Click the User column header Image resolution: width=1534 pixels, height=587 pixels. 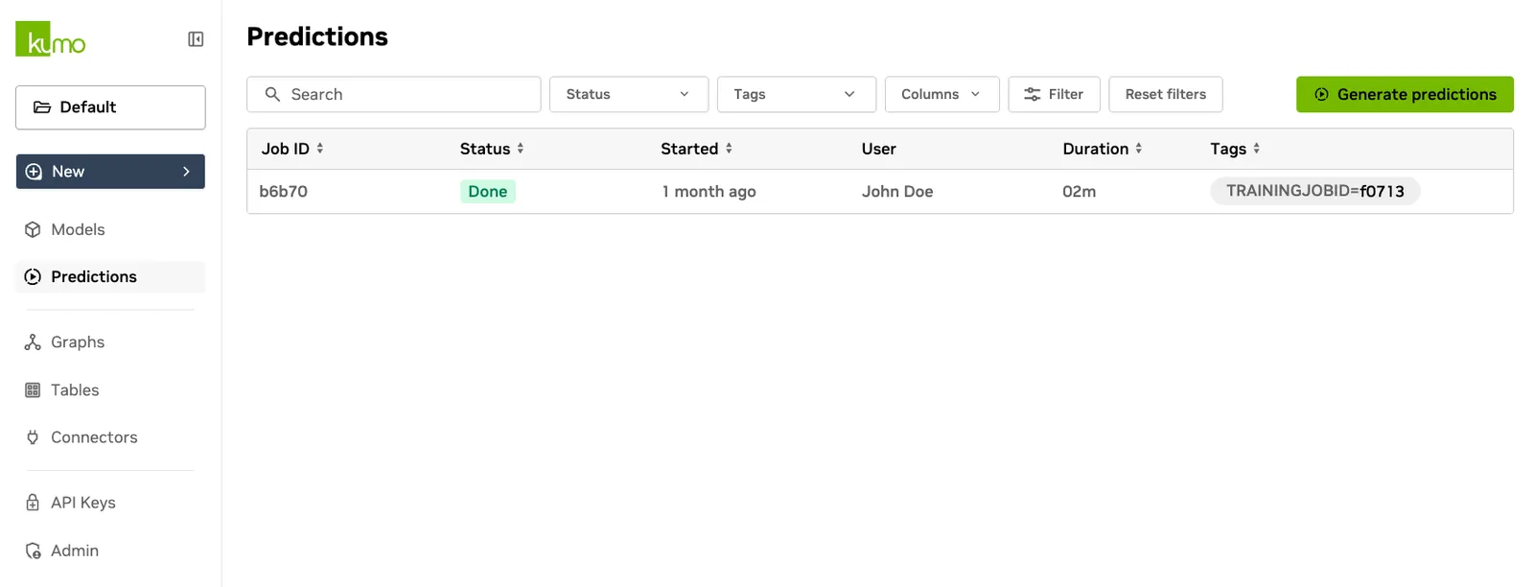pyautogui.click(x=879, y=149)
